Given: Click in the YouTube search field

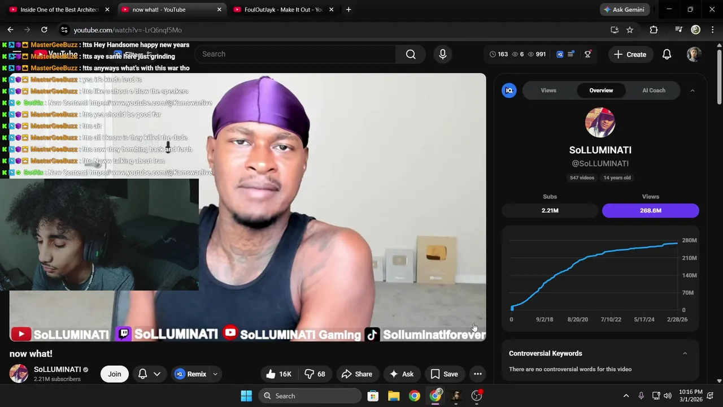Looking at the screenshot, I should (295, 54).
